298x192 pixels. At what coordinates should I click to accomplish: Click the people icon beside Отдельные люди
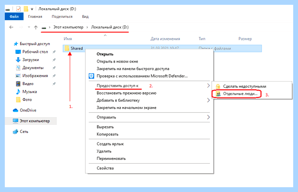pyautogui.click(x=218, y=94)
